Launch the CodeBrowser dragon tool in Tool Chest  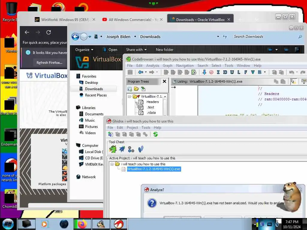point(113,149)
